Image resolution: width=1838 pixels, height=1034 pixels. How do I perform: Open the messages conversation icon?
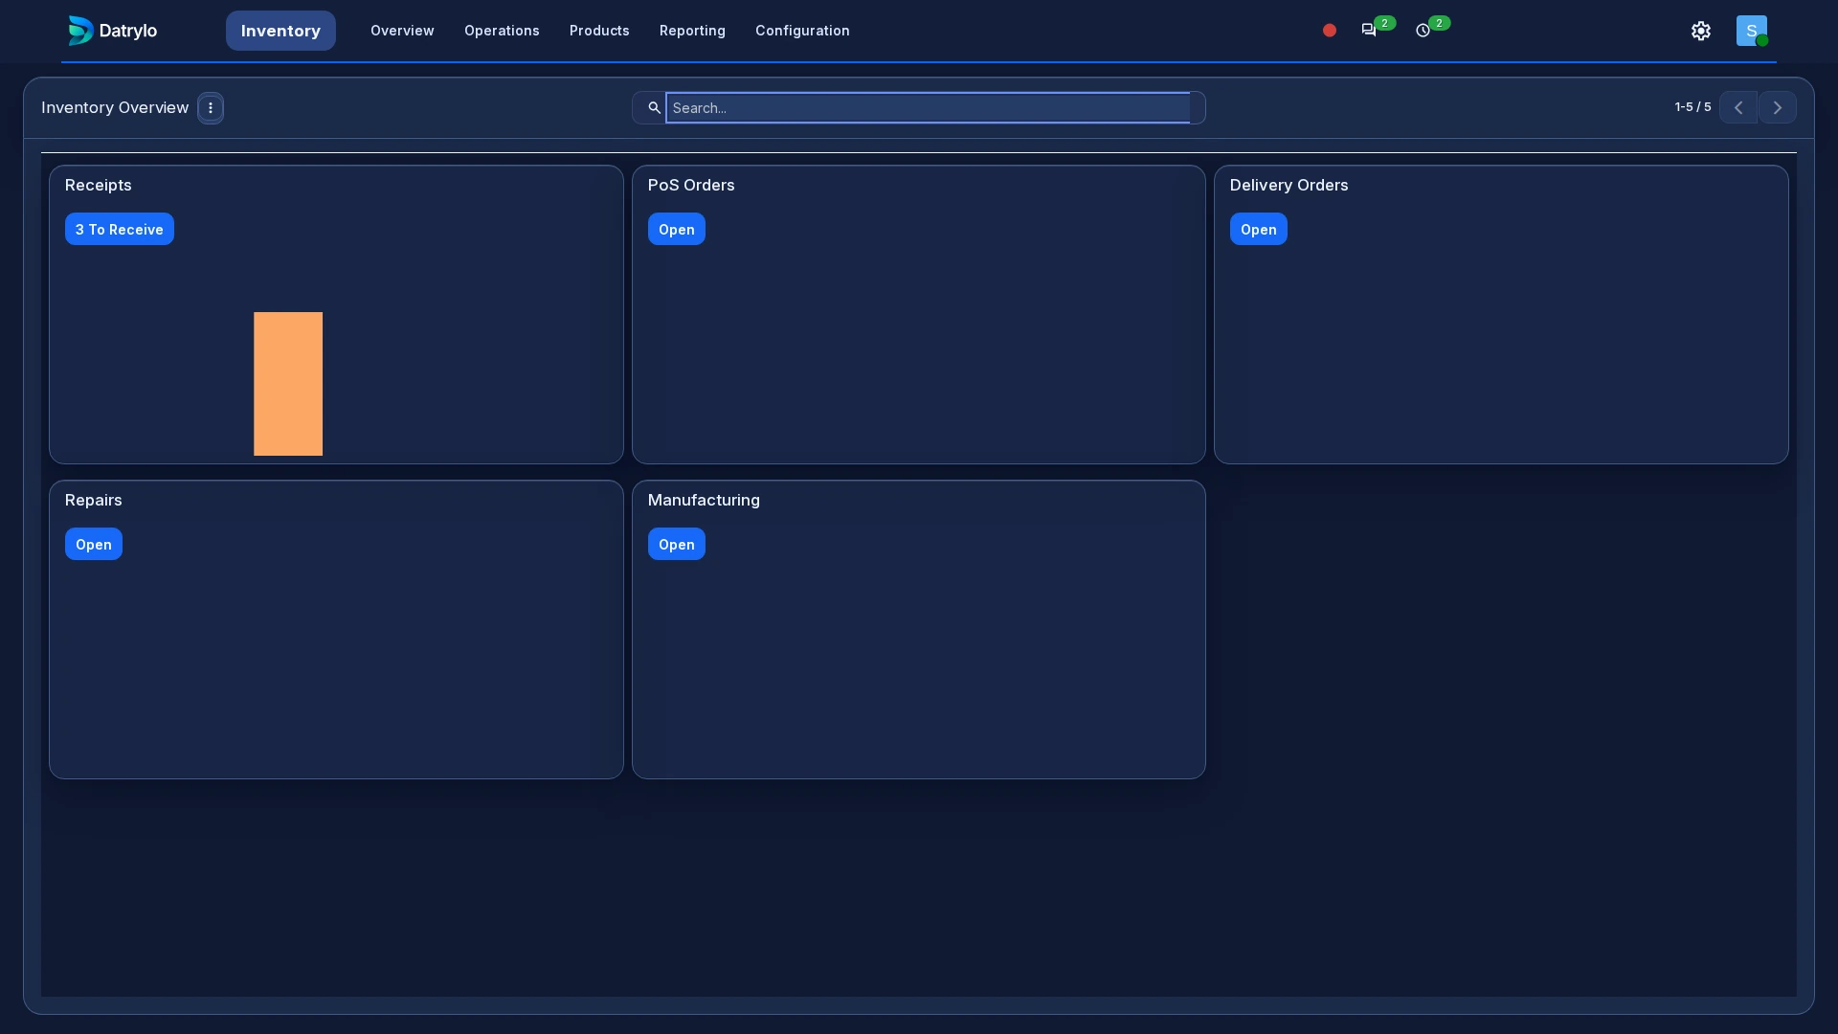(1369, 31)
